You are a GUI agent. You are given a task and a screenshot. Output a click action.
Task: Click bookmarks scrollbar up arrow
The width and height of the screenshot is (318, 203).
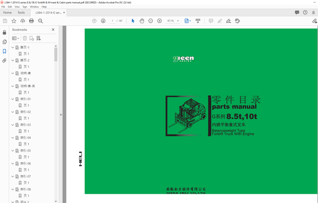click(56, 46)
